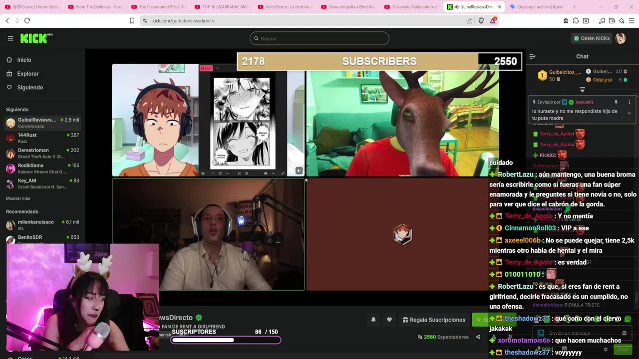Open the browser extensions puzzle icon
This screenshot has width=639, height=359.
(576, 20)
